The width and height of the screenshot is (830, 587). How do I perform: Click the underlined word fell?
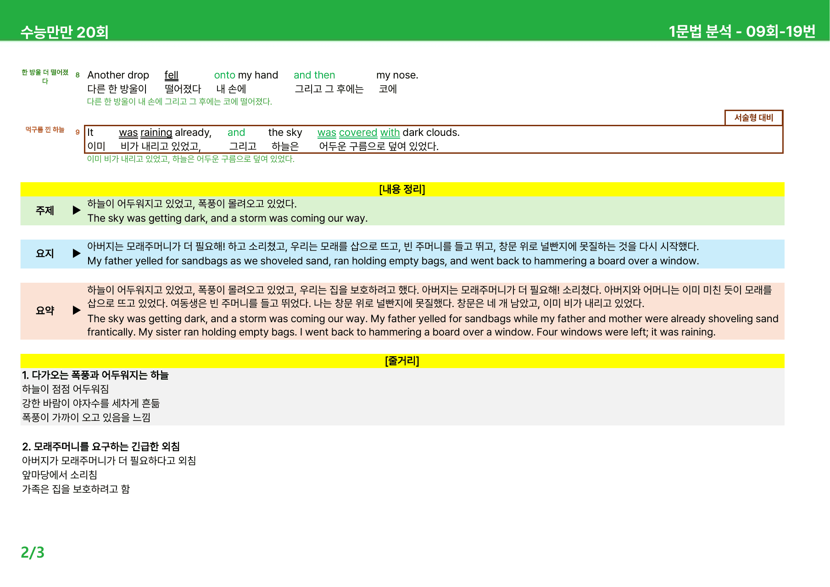[172, 75]
